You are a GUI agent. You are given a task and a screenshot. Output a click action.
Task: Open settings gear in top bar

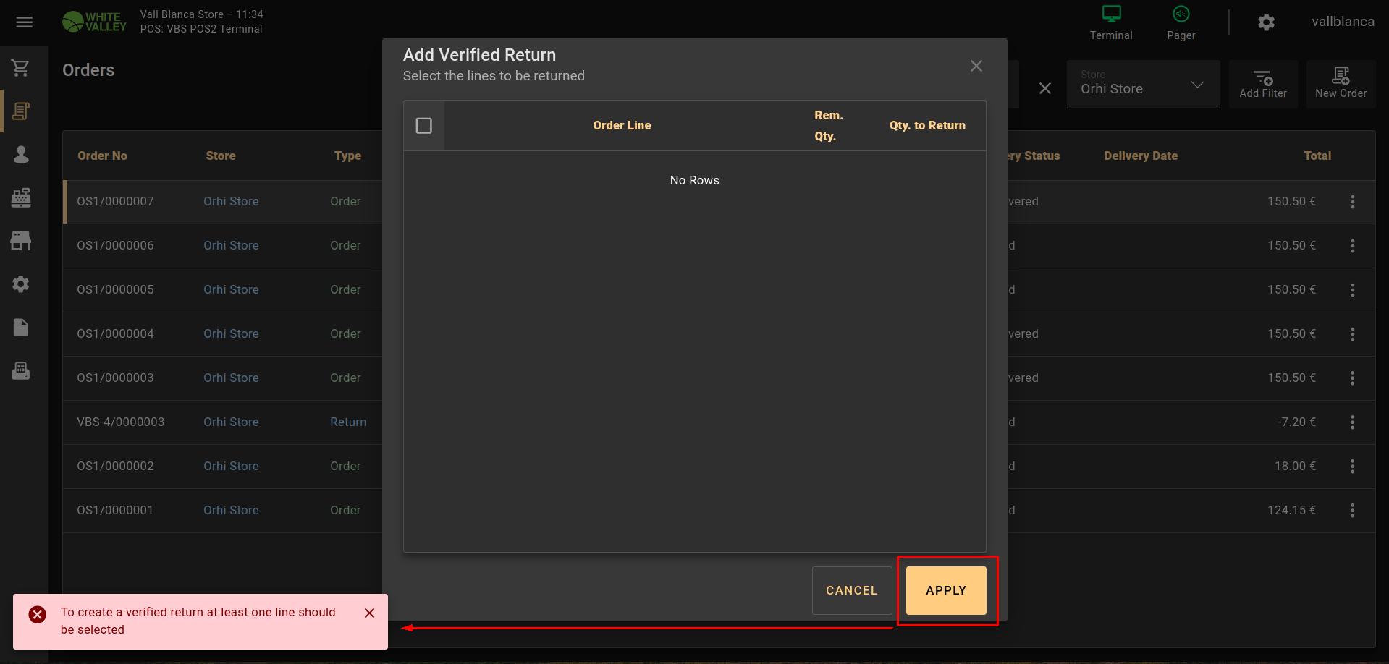click(x=1265, y=22)
